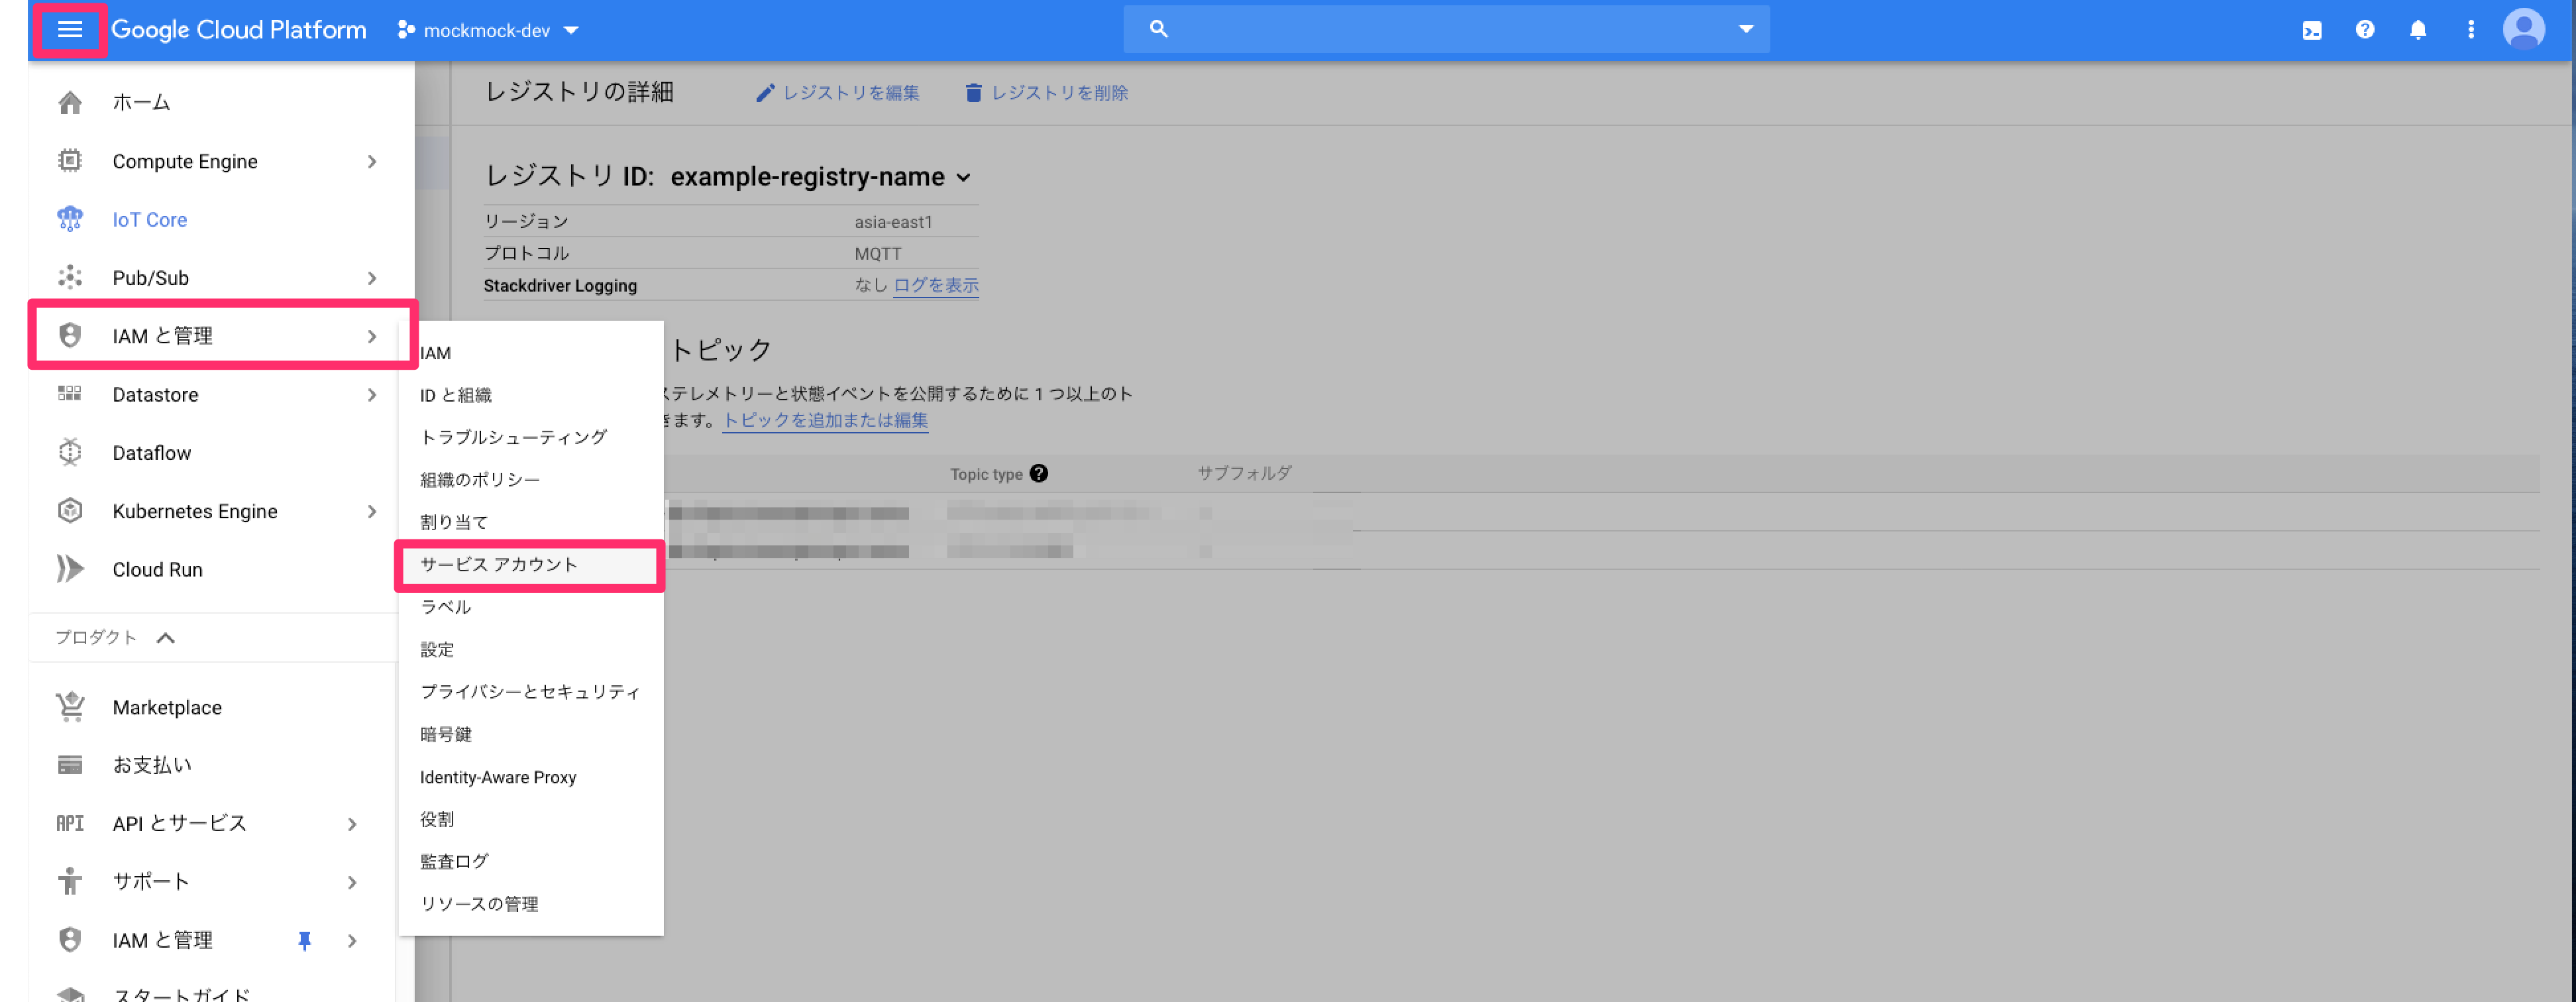Viewport: 2576px width, 1002px height.
Task: Open the notifications bell
Action: pyautogui.click(x=2418, y=29)
